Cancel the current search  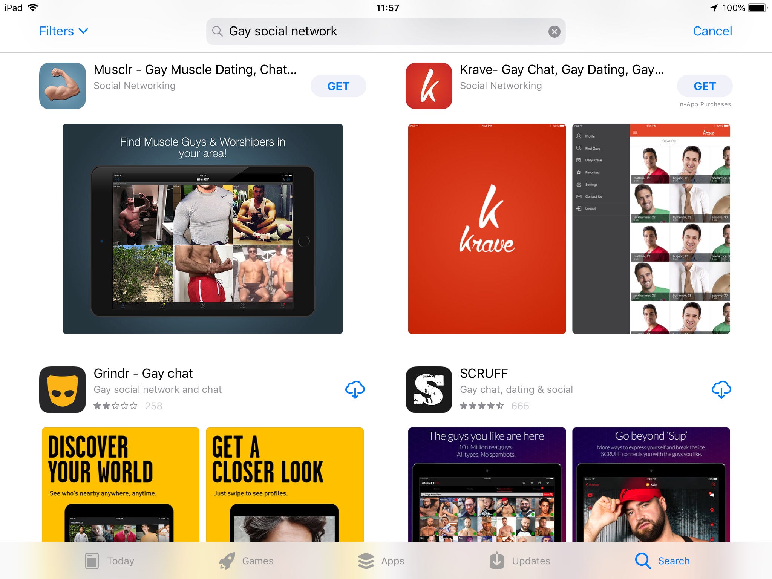tap(712, 31)
